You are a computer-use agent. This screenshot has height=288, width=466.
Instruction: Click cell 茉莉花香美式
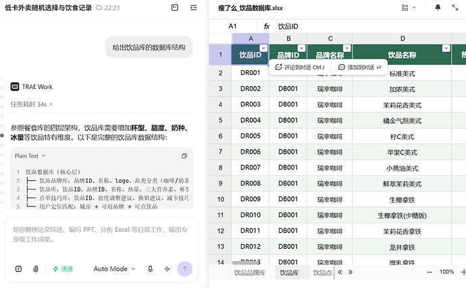coord(402,105)
